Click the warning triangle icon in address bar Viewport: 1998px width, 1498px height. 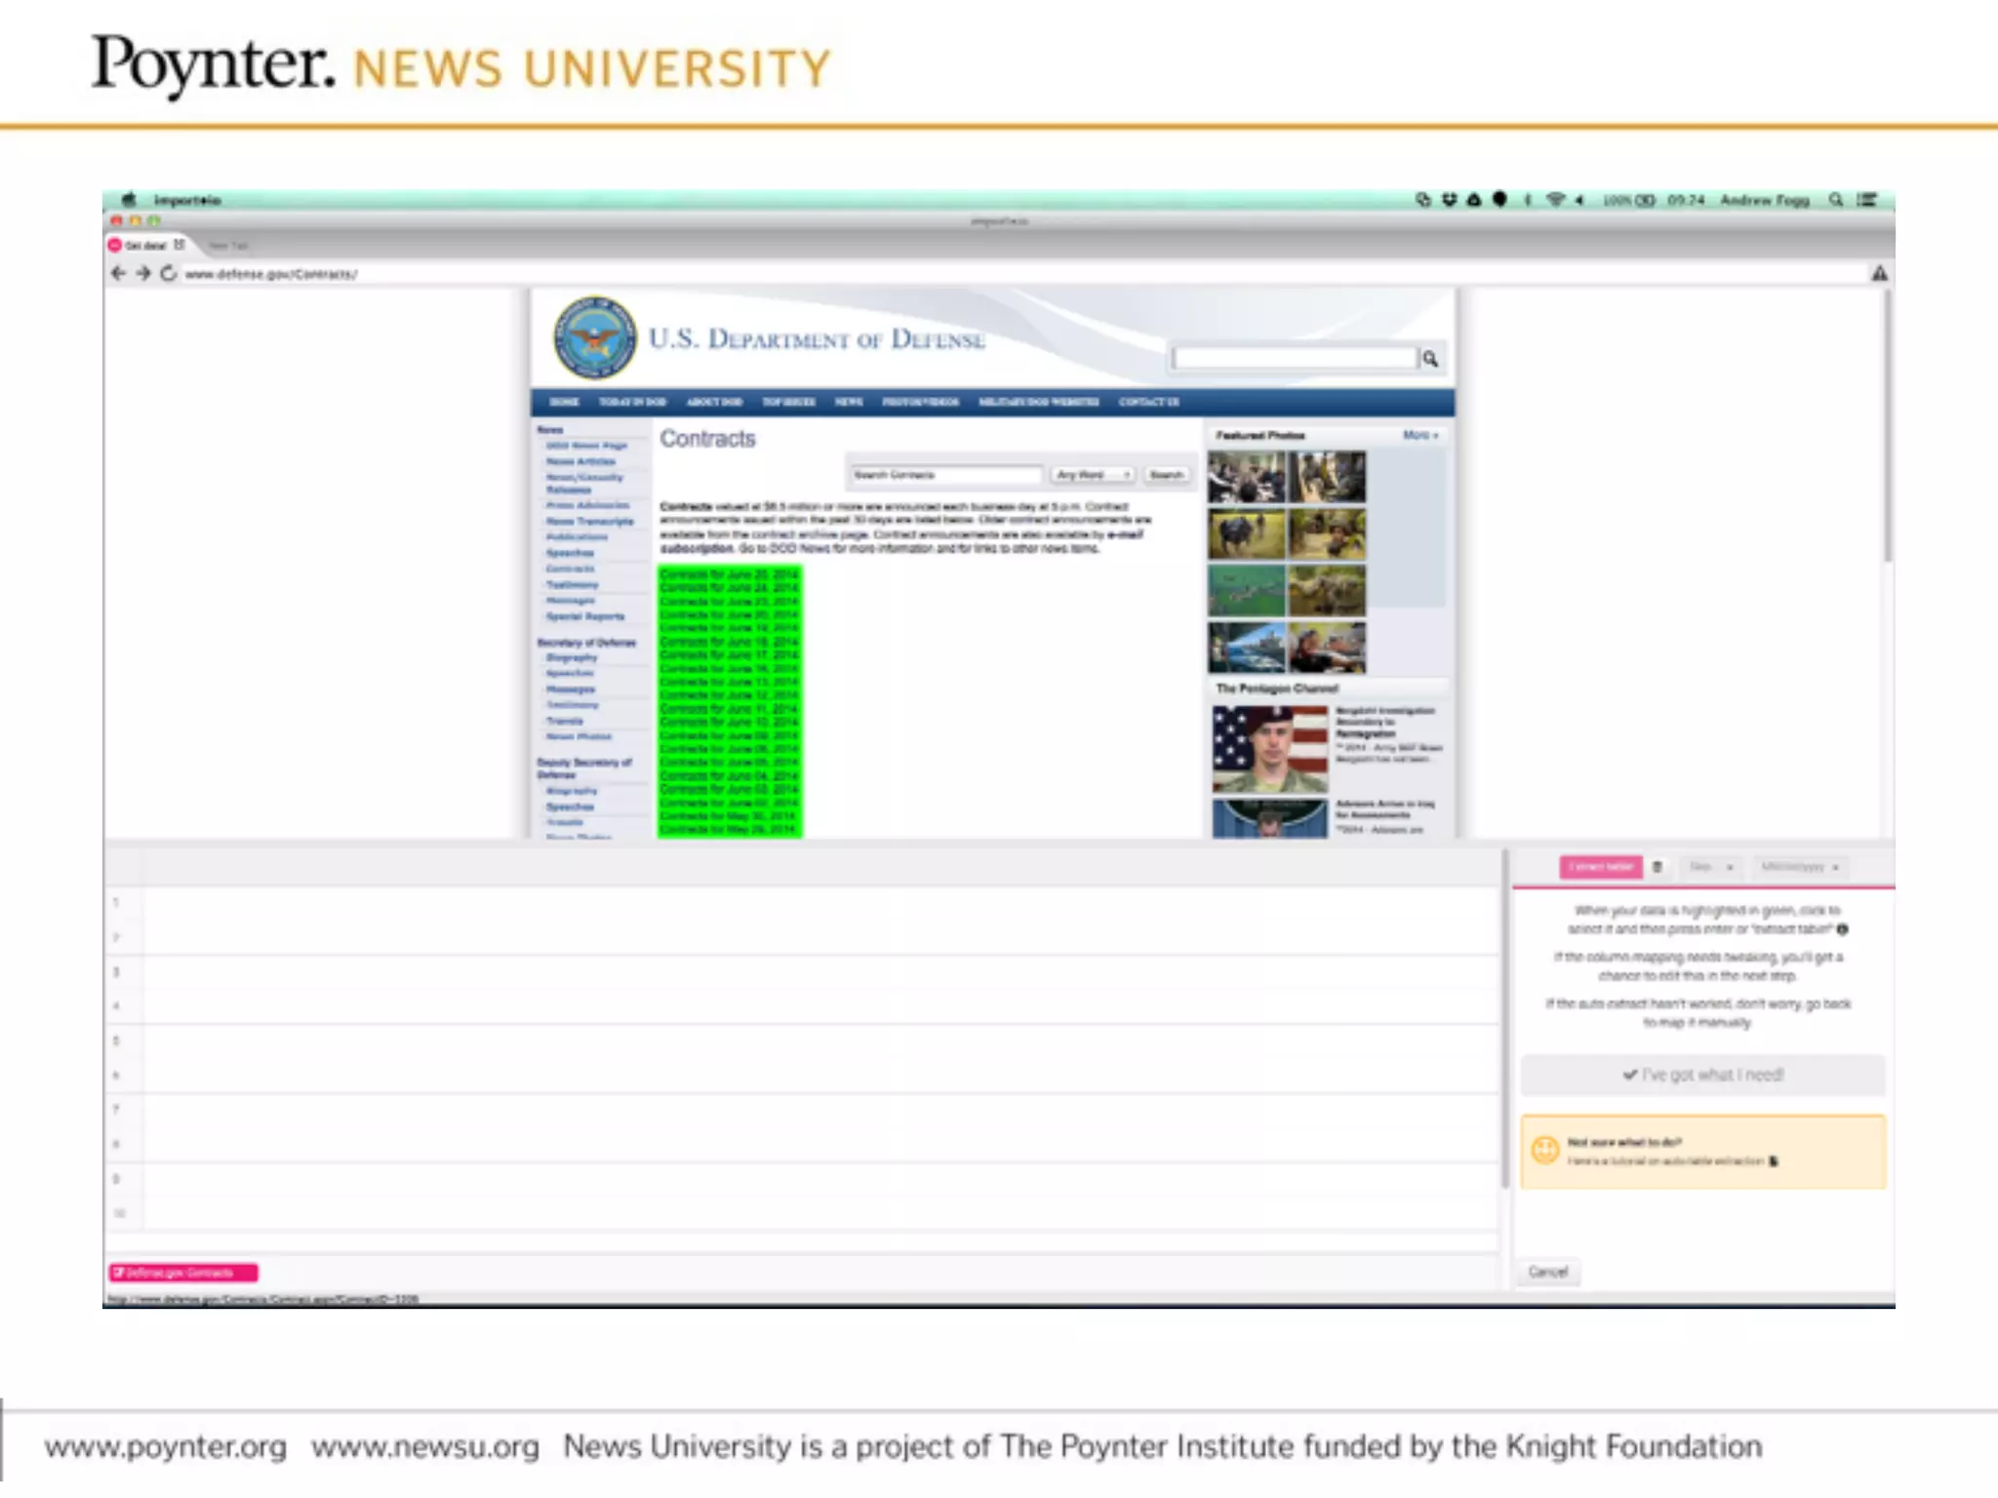point(1879,274)
